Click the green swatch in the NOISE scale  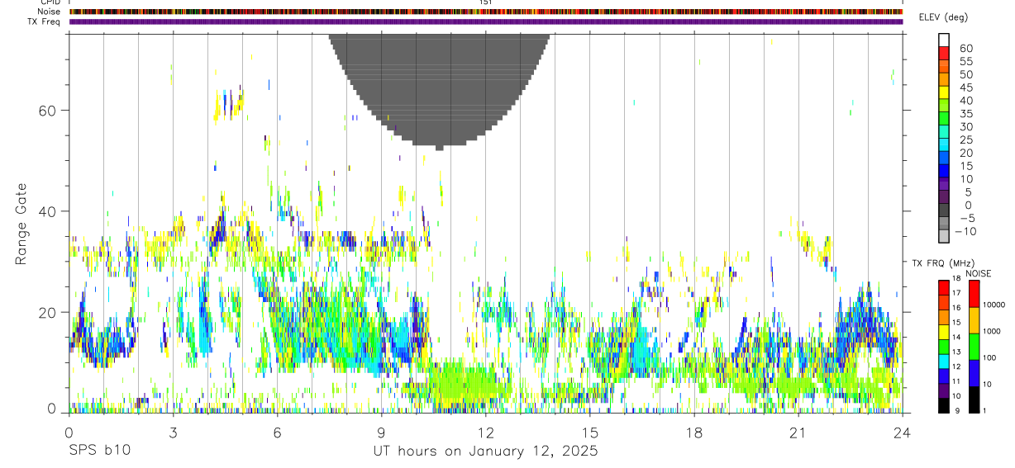974,347
